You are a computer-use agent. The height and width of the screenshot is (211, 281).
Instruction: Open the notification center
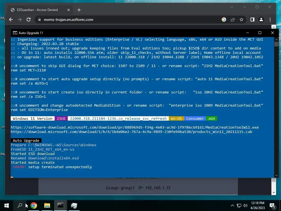pyautogui.click(x=272, y=206)
